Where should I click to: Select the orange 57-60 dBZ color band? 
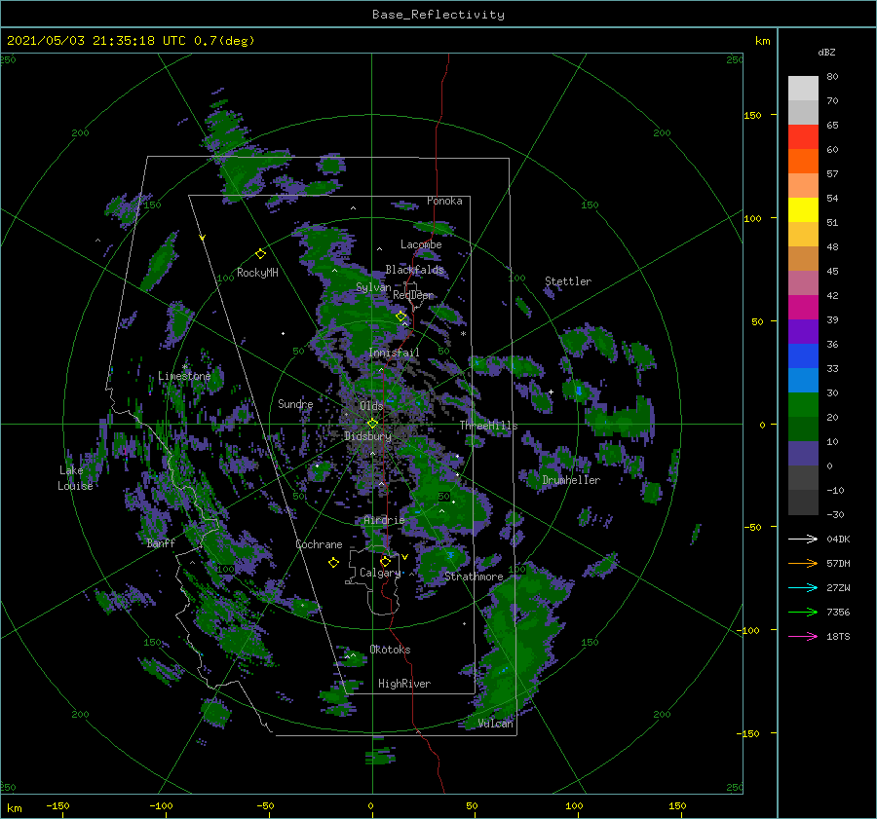tap(803, 162)
